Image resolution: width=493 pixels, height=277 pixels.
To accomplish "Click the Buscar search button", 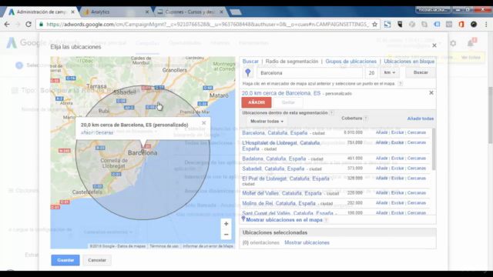I will pyautogui.click(x=421, y=72).
